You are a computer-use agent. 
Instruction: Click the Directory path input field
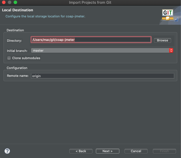click(x=91, y=40)
